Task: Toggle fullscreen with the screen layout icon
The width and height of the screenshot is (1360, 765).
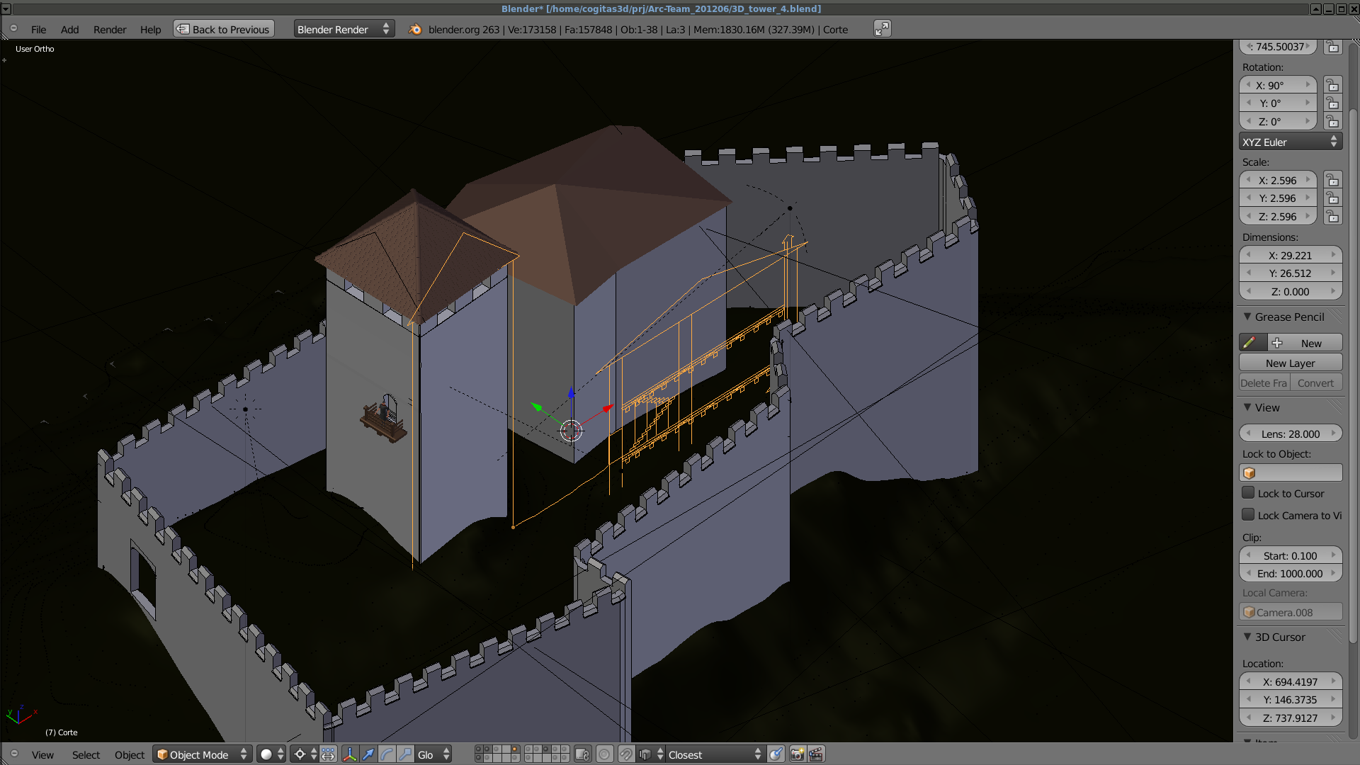Action: point(882,29)
